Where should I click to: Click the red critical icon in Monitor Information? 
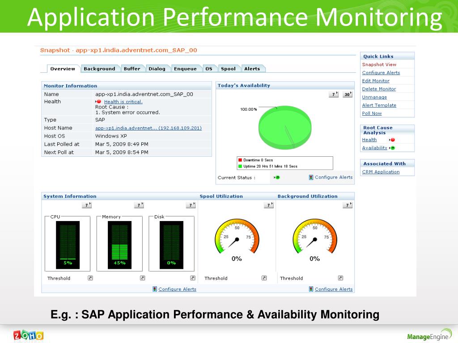tap(98, 101)
